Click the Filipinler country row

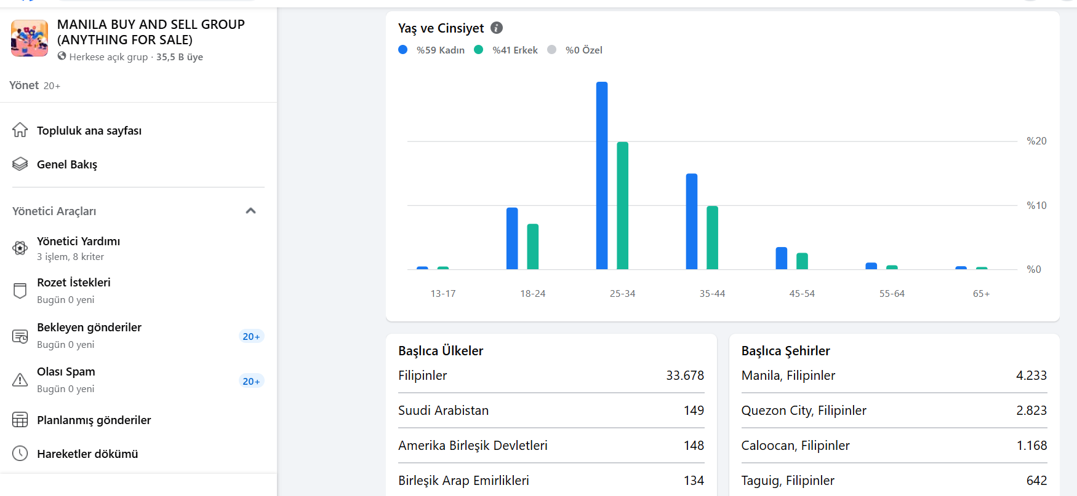coord(551,376)
